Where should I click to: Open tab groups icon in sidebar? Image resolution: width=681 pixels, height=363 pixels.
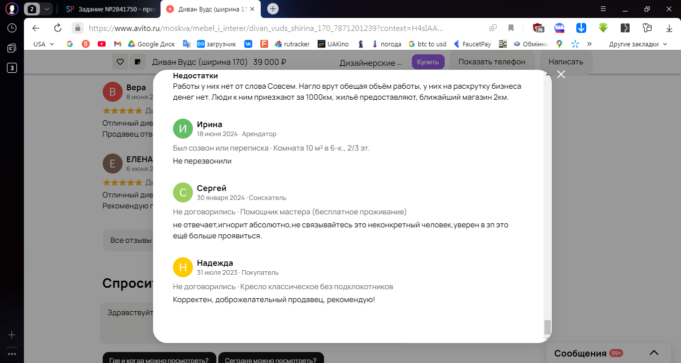tap(12, 48)
